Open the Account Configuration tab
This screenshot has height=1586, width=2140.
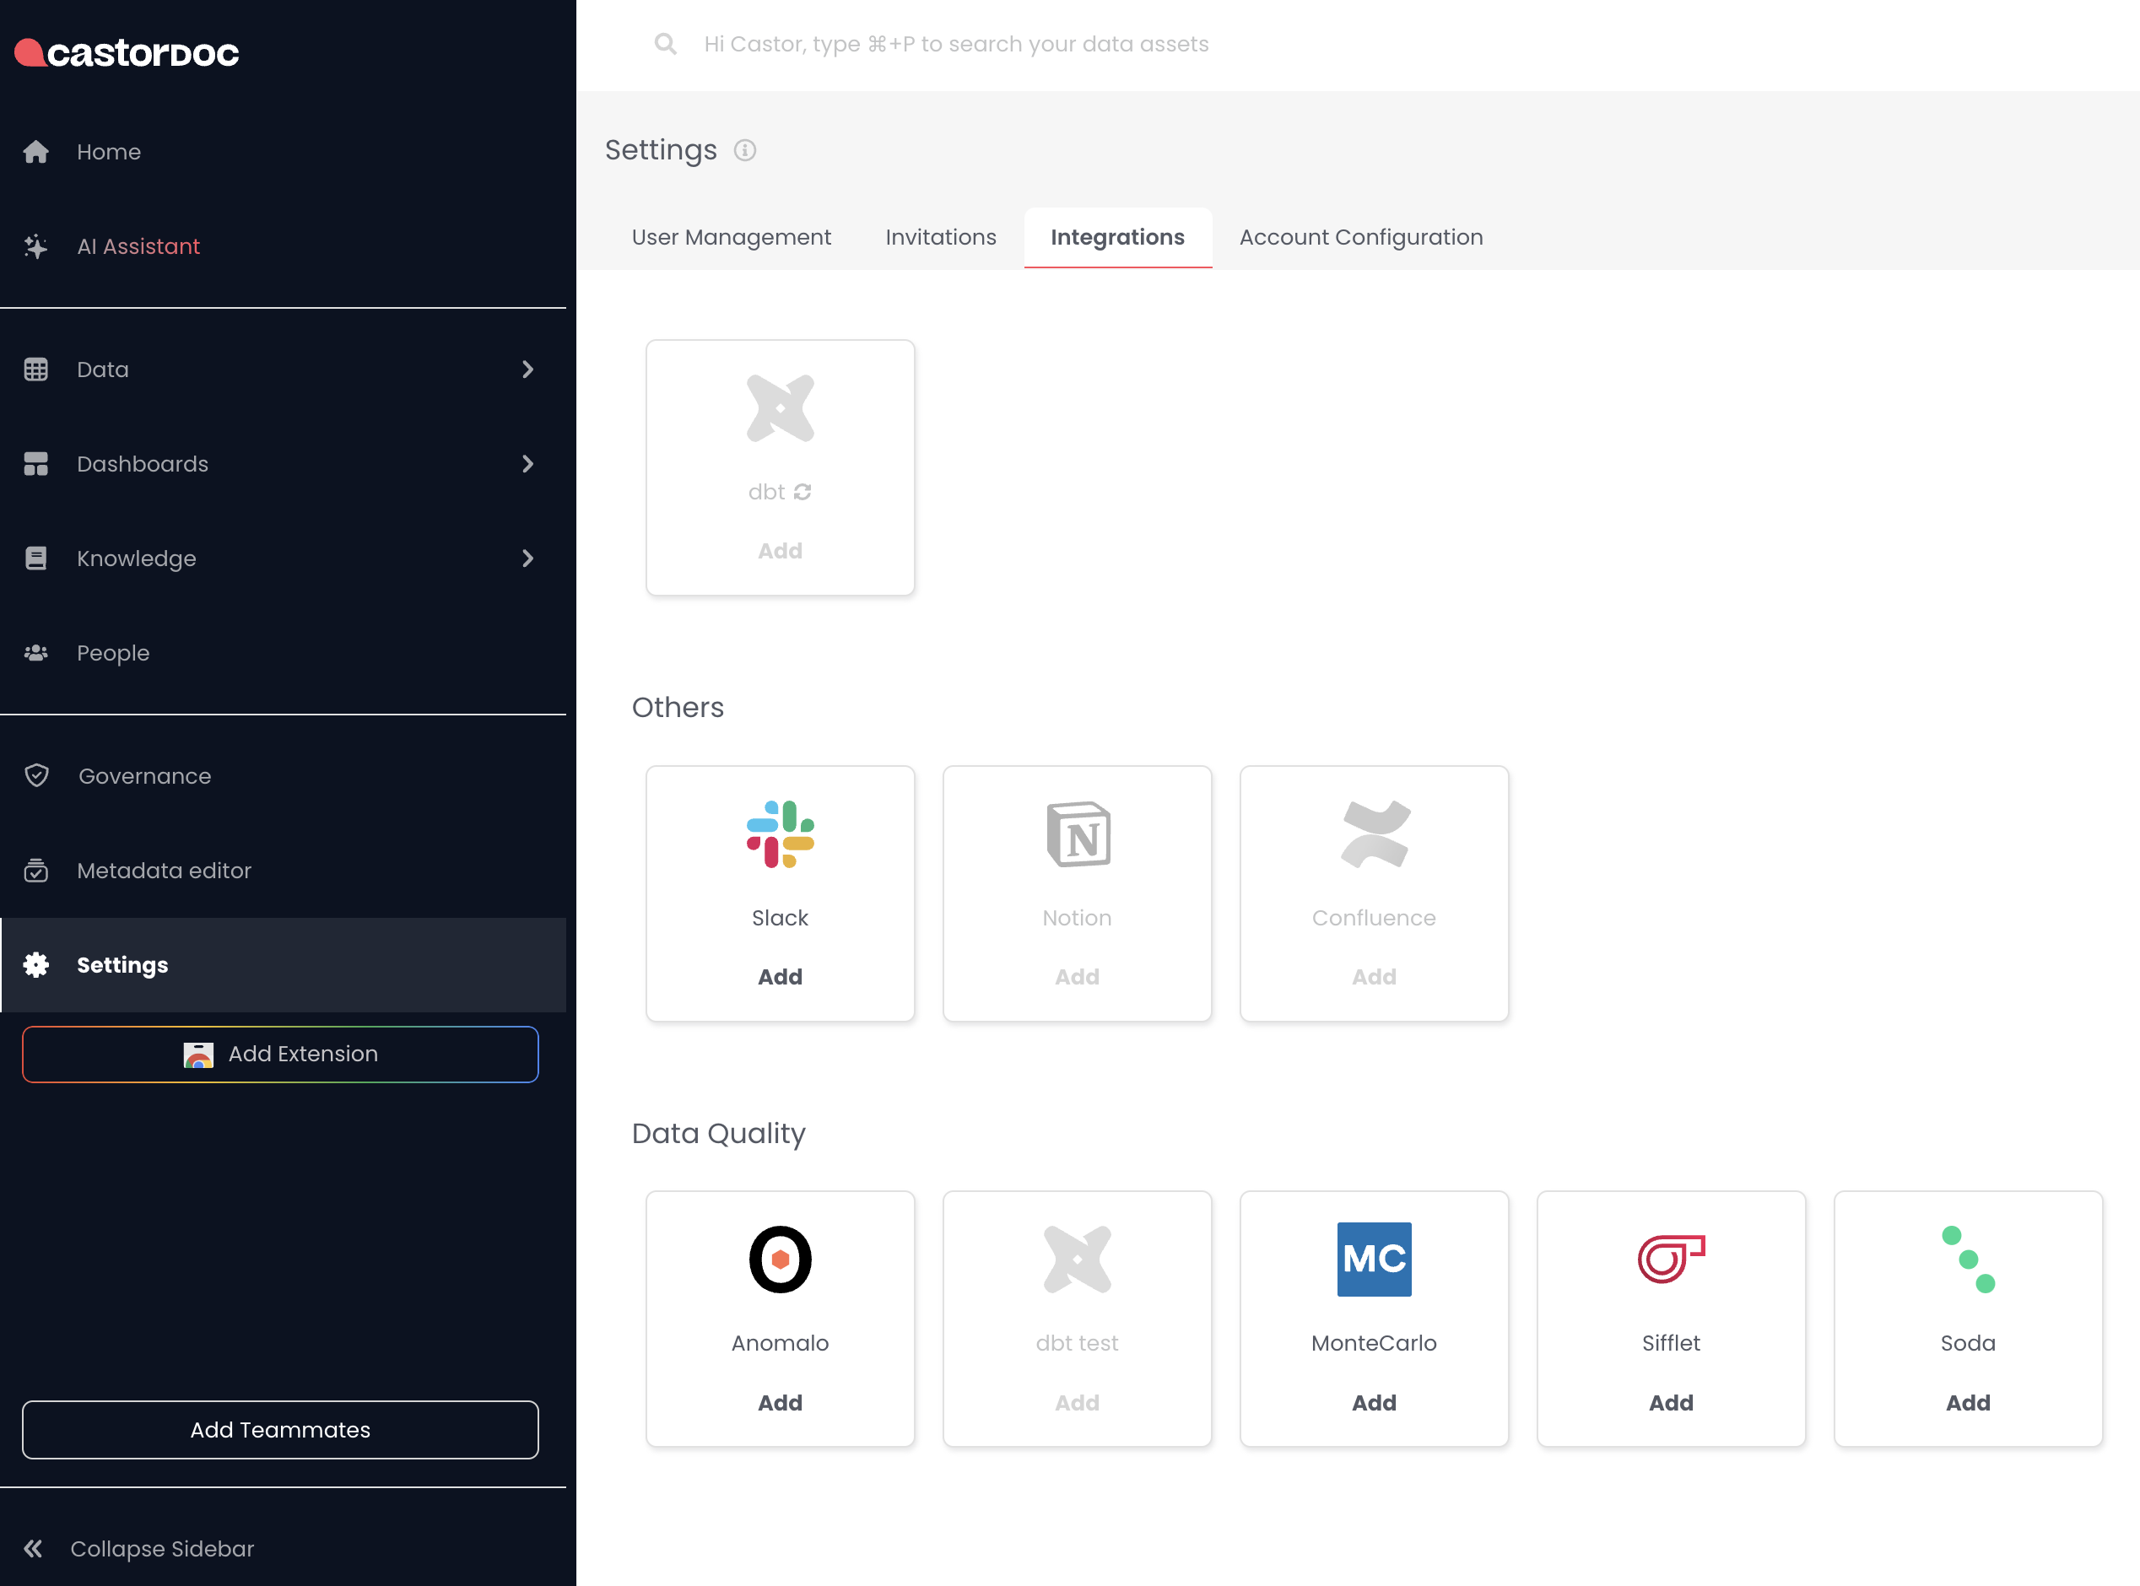tap(1360, 237)
